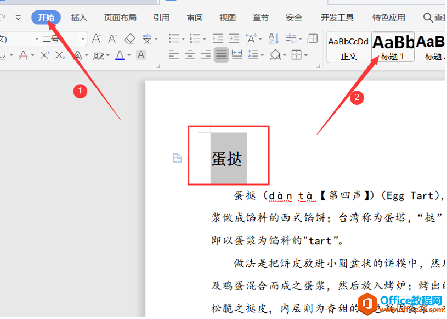Switch to the 插入 tab
447x319 pixels.
[x=78, y=18]
